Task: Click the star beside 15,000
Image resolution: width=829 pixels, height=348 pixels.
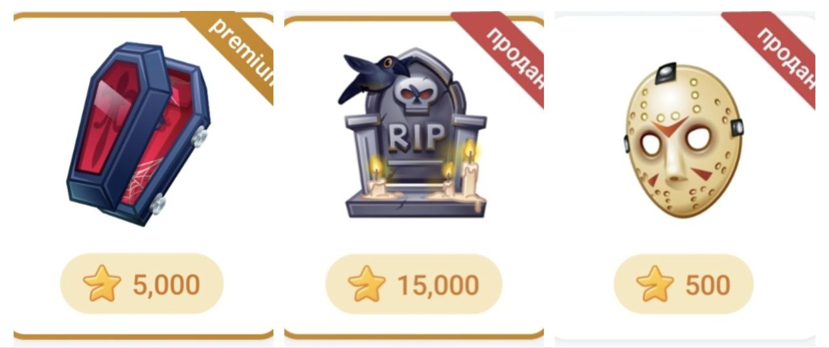Action: click(367, 284)
